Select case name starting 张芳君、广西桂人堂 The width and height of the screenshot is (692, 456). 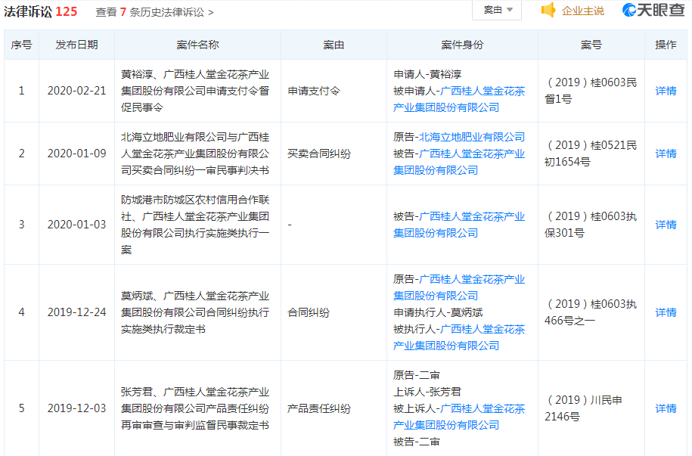195,408
